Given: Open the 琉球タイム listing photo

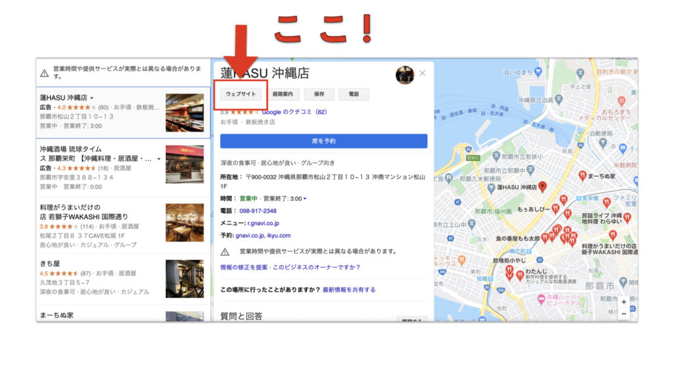Looking at the screenshot, I should point(185,164).
